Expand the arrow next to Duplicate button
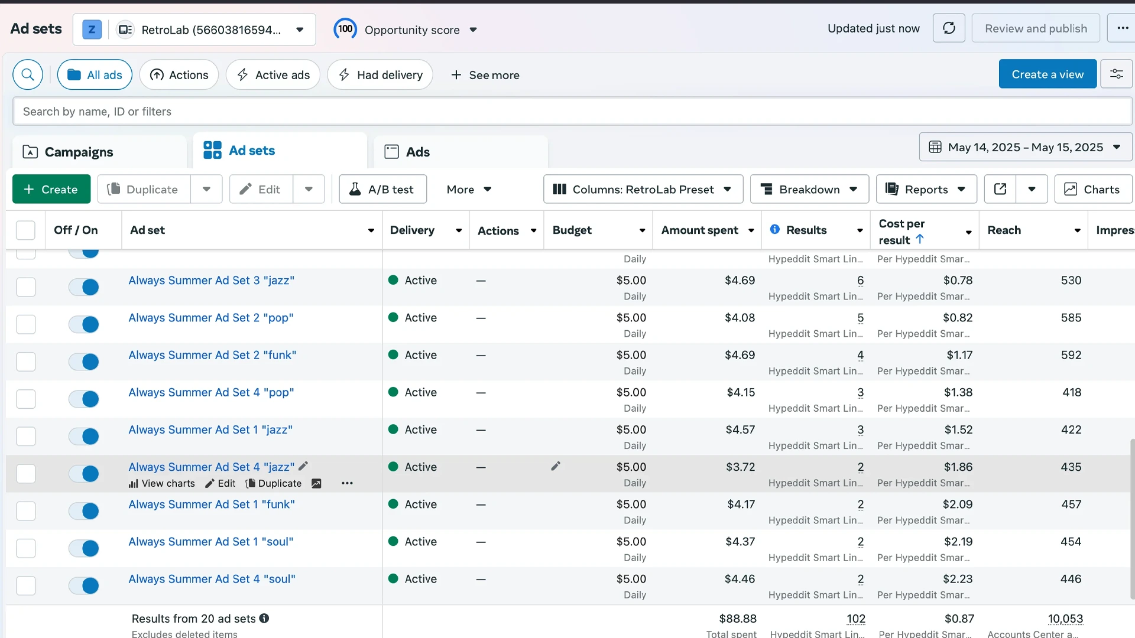The height and width of the screenshot is (638, 1135). click(206, 189)
